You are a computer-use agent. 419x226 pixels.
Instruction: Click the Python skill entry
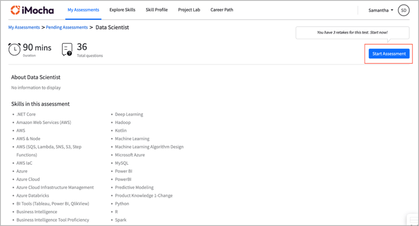tap(122, 204)
